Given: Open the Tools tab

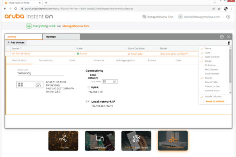Looking at the screenshot, I should 178,60.
